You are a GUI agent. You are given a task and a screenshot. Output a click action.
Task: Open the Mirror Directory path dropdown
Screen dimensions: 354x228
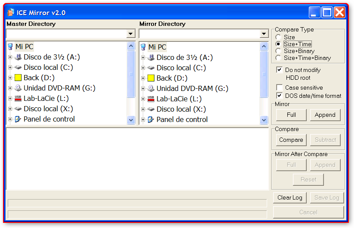(x=264, y=34)
